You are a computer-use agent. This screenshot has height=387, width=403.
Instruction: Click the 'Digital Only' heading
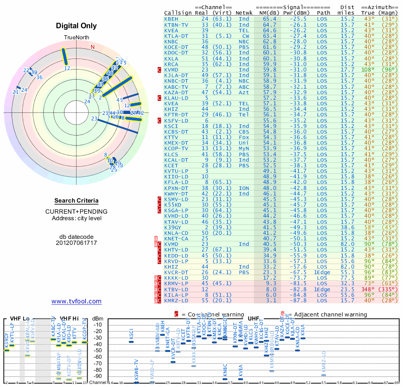(77, 26)
